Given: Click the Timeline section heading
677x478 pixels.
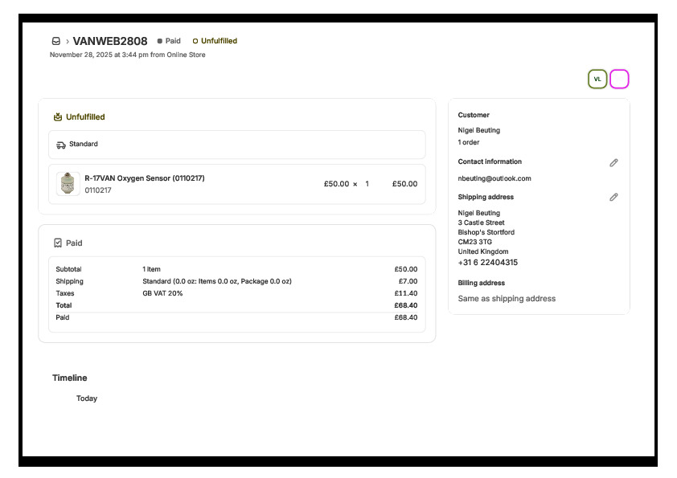Looking at the screenshot, I should pyautogui.click(x=70, y=378).
